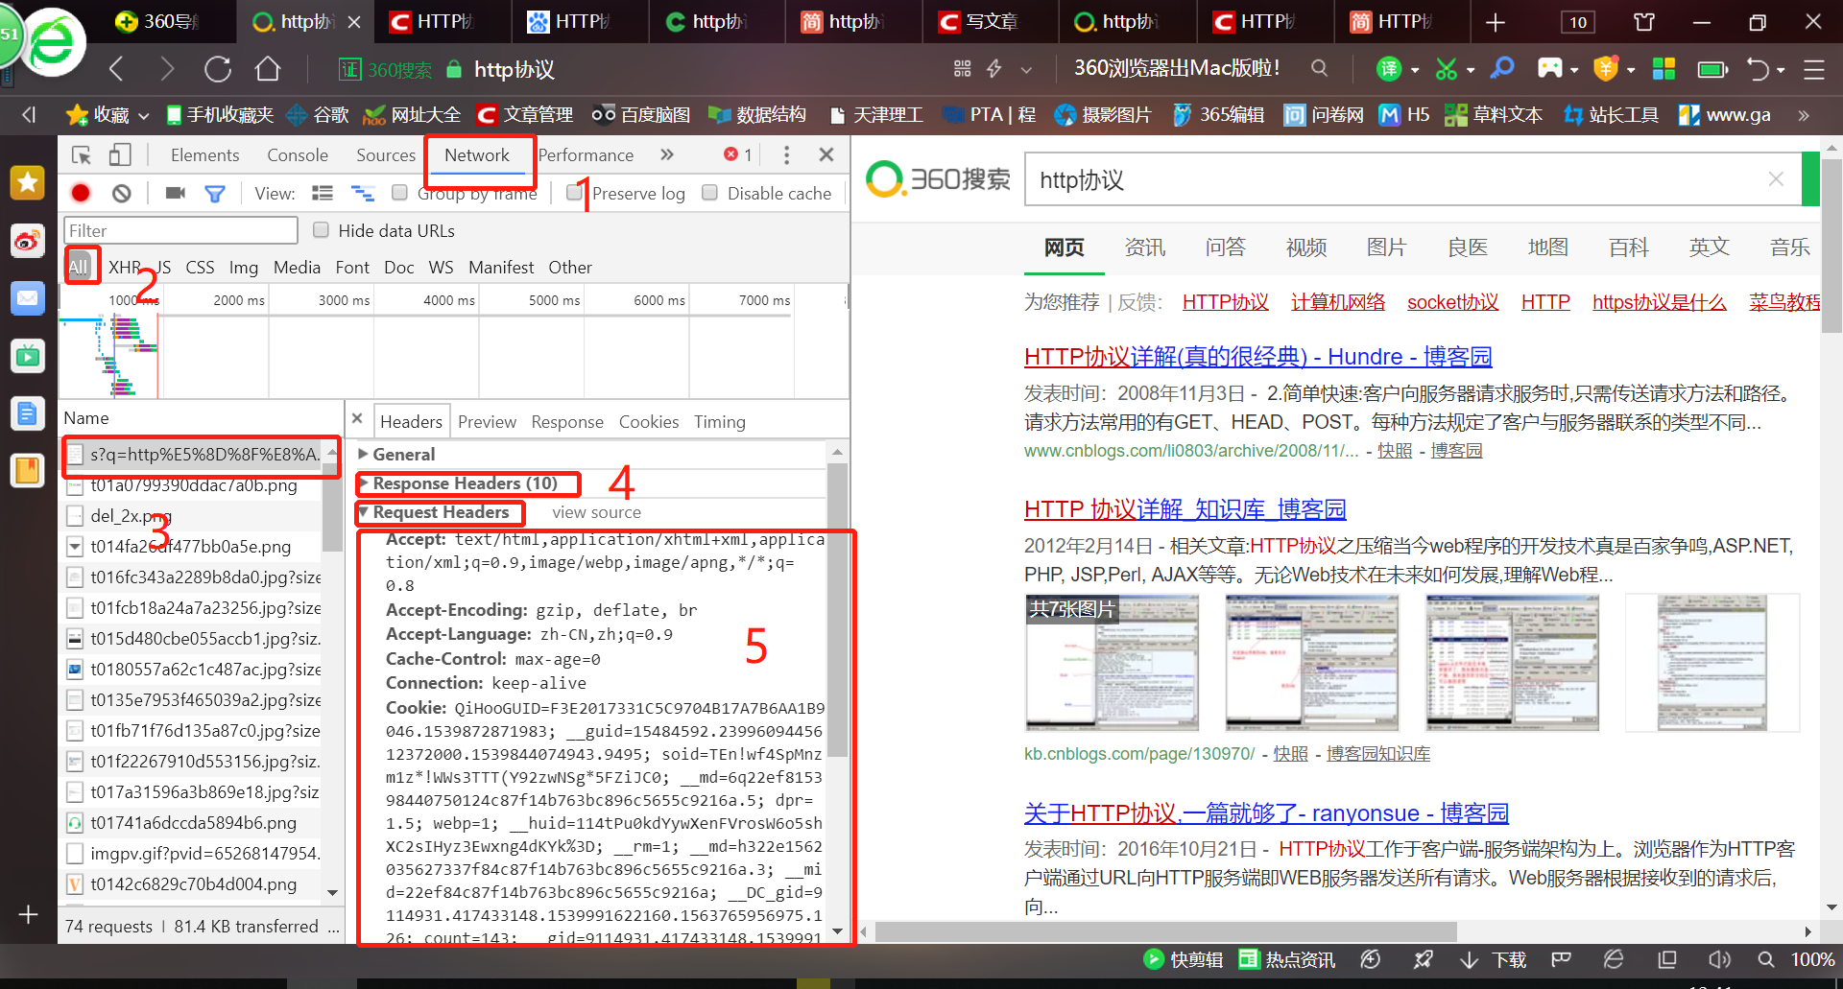The height and width of the screenshot is (989, 1843).
Task: Switch to the Console panel
Action: pyautogui.click(x=298, y=155)
